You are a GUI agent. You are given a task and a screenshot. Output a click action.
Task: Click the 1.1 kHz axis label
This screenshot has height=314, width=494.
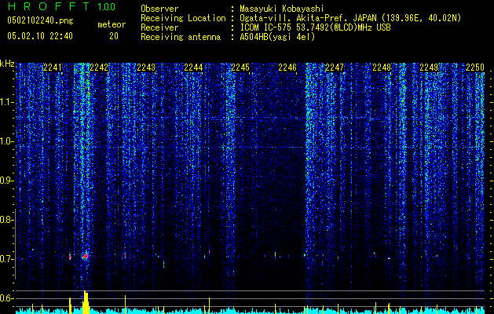point(6,102)
